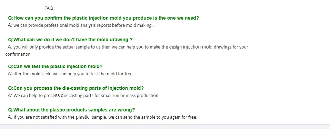Click "mold making" in the first answer
Screen dimensions: 330x129
pos(139,25)
